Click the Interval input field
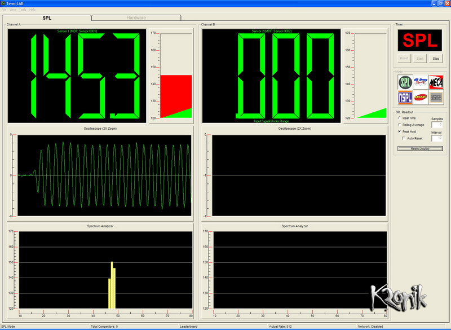Image resolution: width=451 pixels, height=330 pixels. (436, 138)
